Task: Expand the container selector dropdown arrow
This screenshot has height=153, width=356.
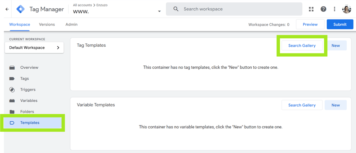Action: pyautogui.click(x=160, y=11)
